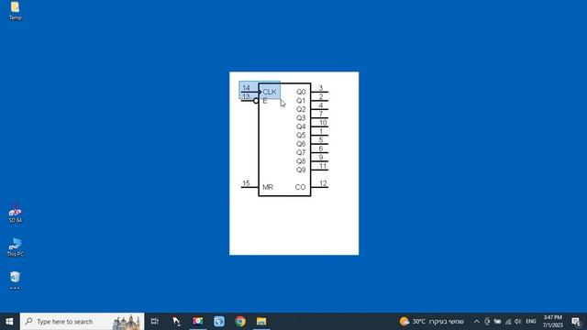Click pin number 10 beside Q4
Image resolution: width=587 pixels, height=330 pixels.
pos(323,122)
